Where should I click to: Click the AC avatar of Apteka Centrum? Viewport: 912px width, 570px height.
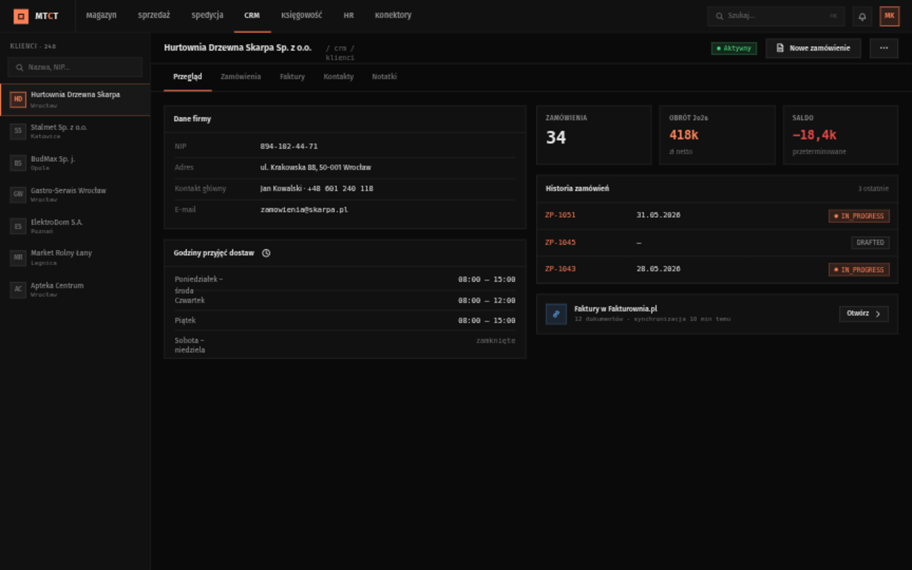tap(18, 290)
